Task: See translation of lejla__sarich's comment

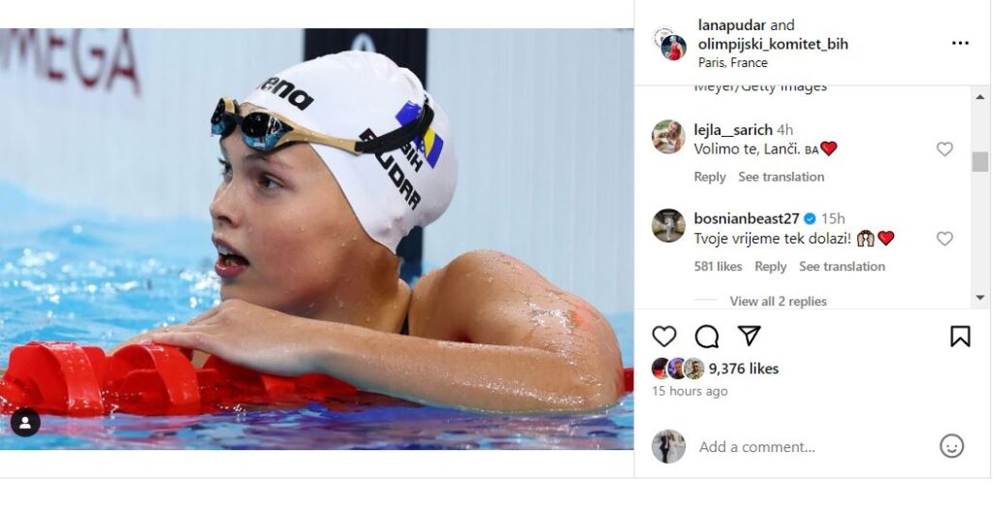Action: pos(781,178)
